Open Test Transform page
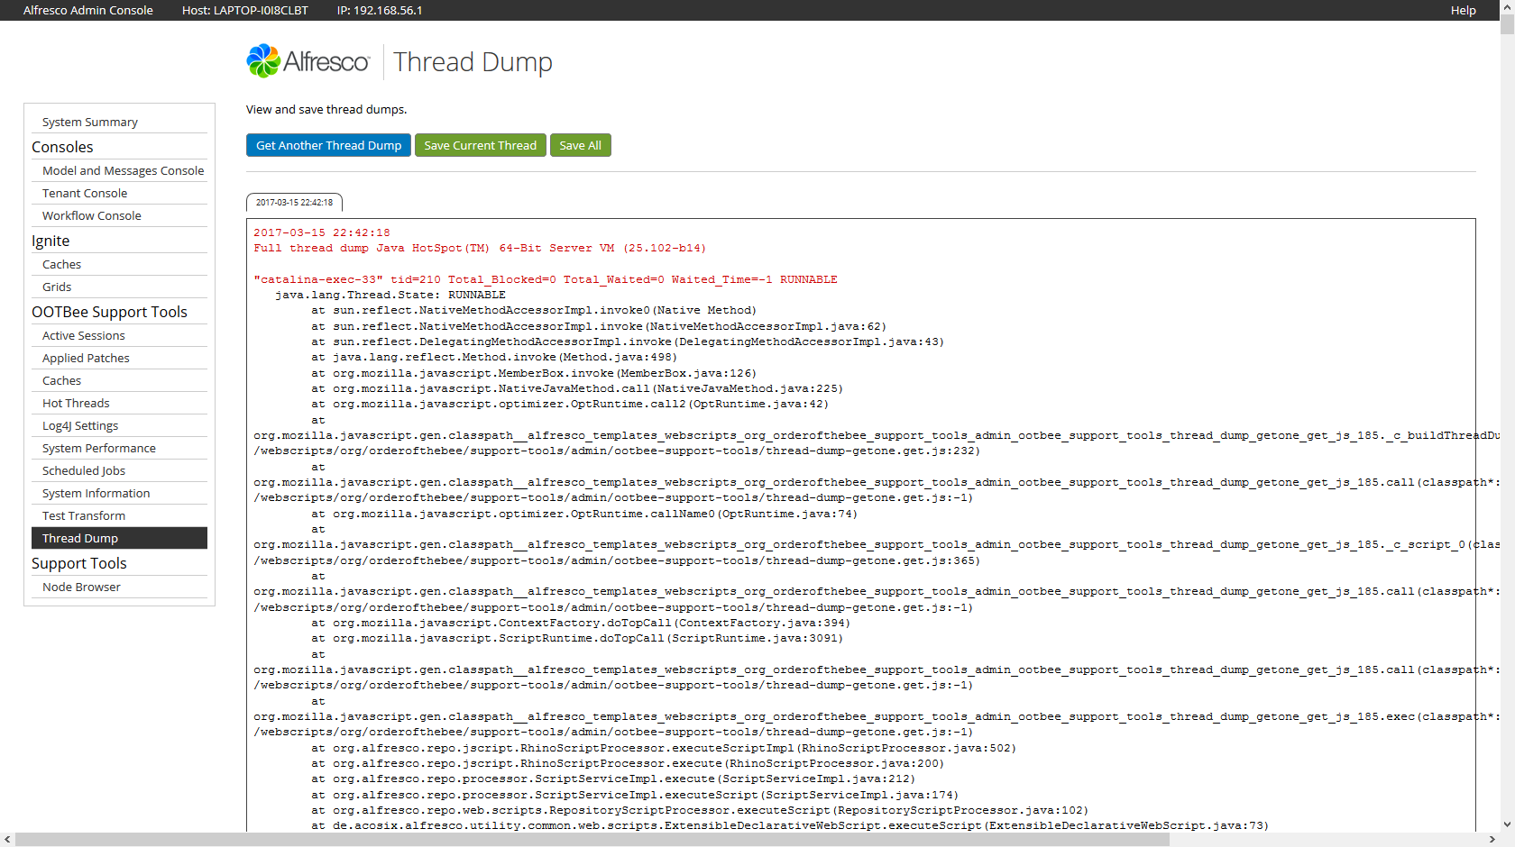 [x=119, y=515]
